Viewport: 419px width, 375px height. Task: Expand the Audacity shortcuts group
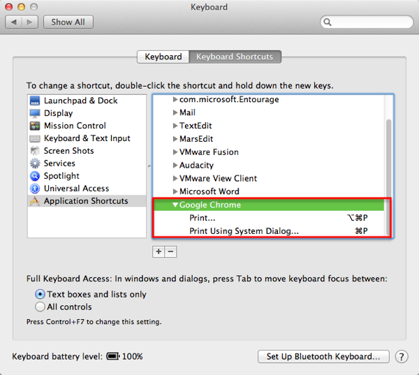(x=175, y=166)
